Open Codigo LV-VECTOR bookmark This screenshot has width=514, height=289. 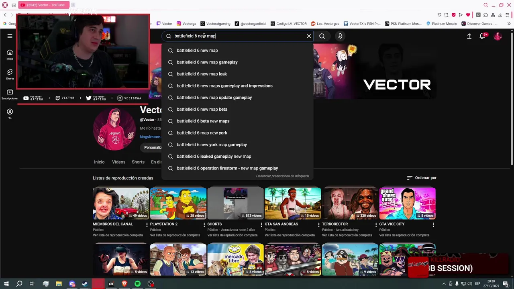coord(289,24)
